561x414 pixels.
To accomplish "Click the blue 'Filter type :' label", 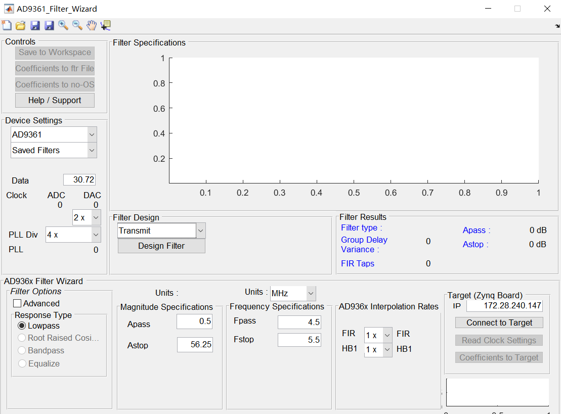I will (361, 228).
